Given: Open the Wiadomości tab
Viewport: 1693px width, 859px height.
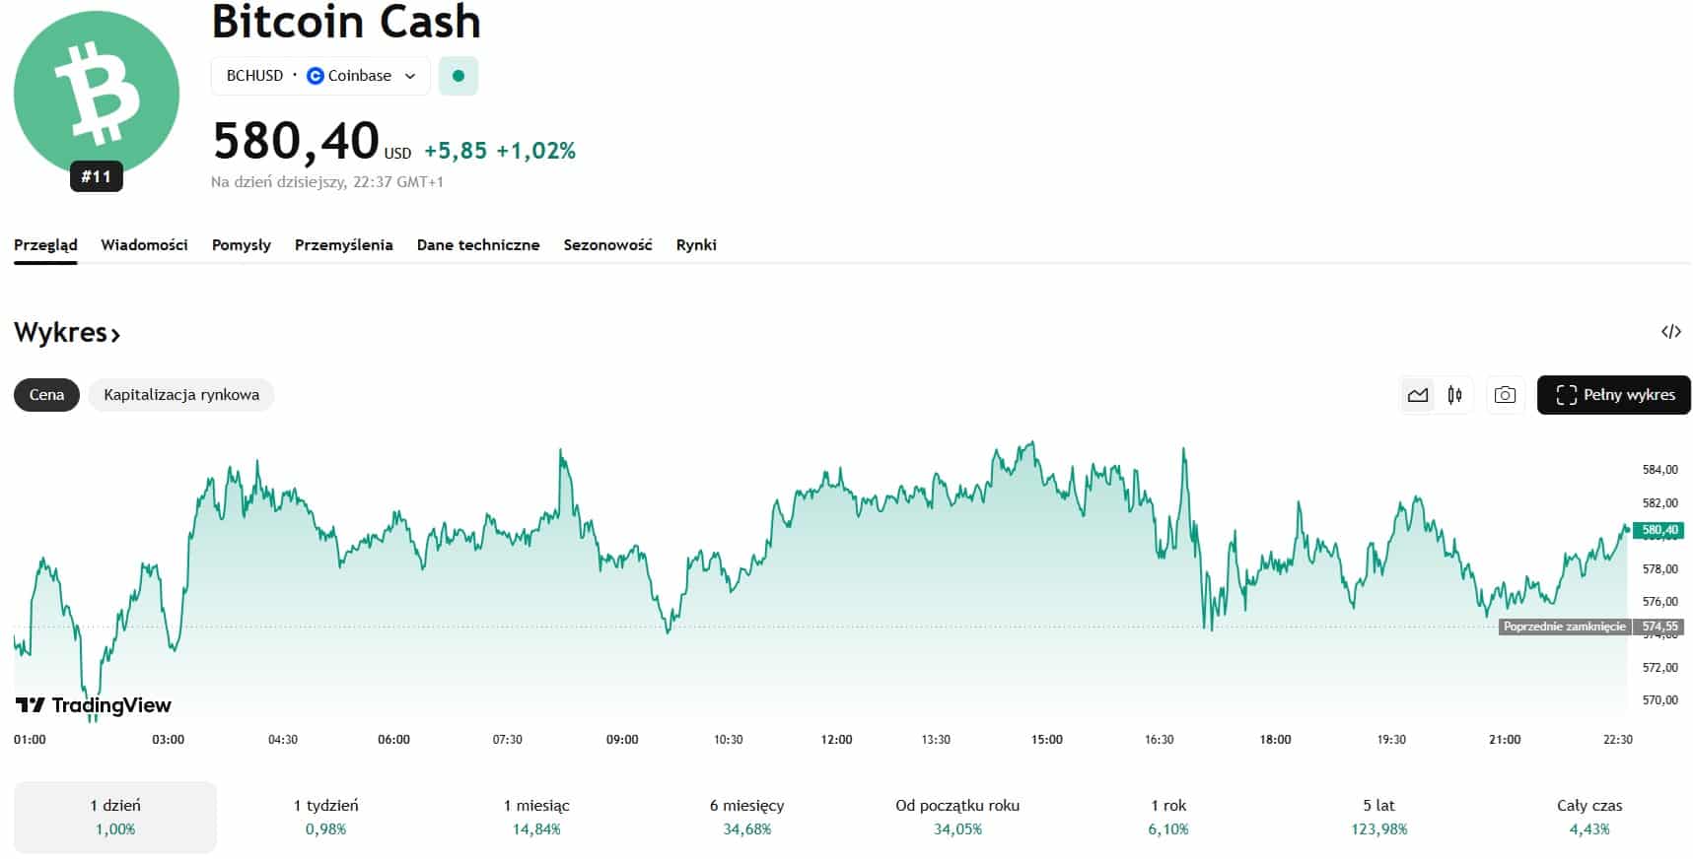Looking at the screenshot, I should point(144,245).
